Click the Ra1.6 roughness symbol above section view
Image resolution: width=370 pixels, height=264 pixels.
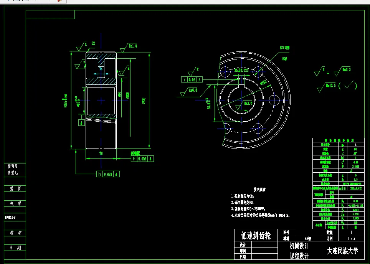129,48
